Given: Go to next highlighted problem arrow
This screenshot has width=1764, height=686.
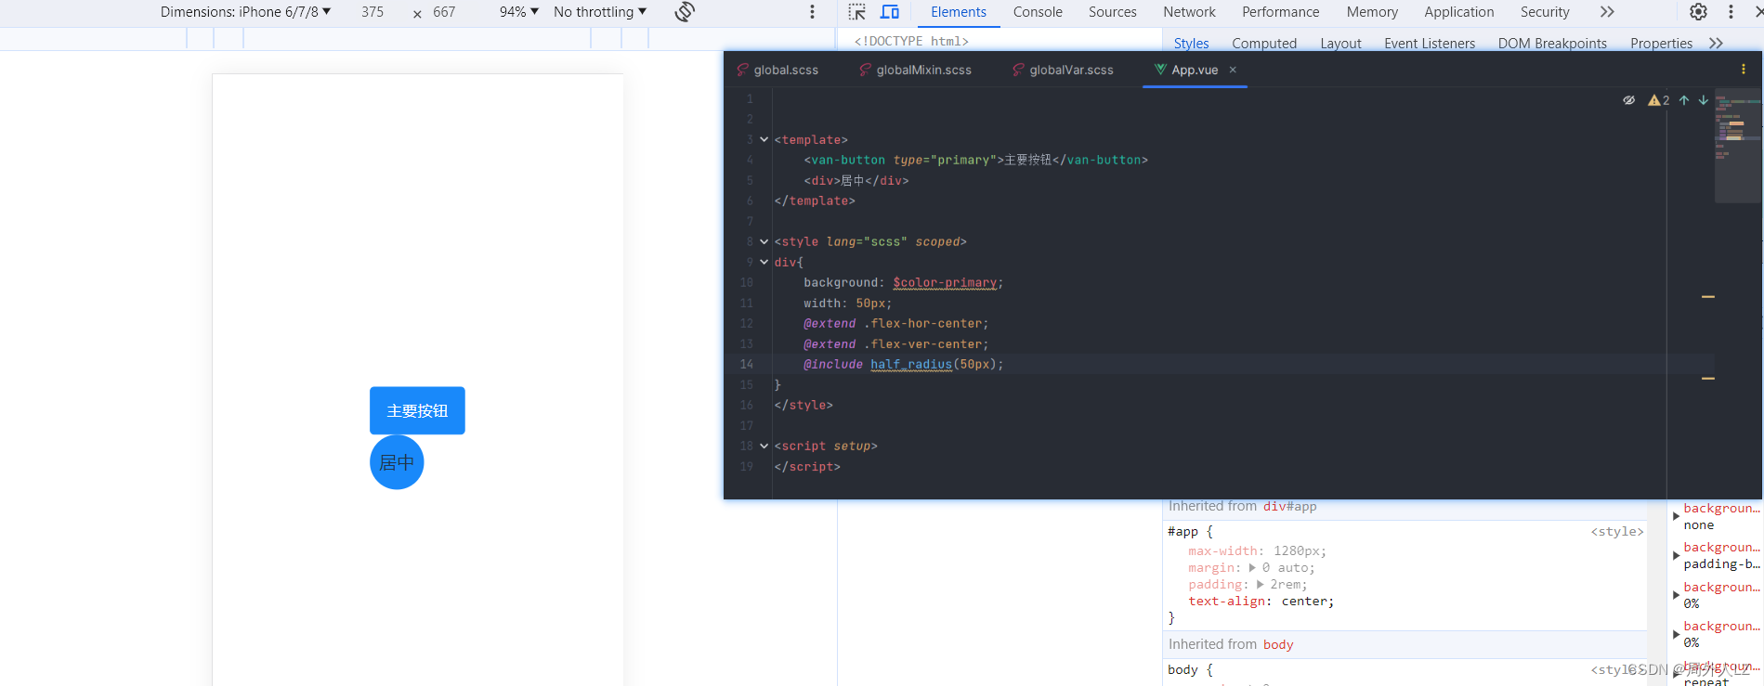Looking at the screenshot, I should click(x=1703, y=100).
